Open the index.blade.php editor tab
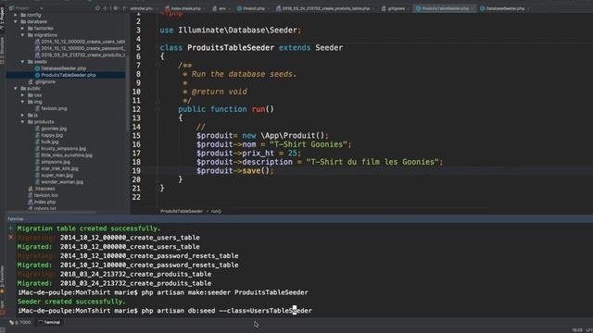This screenshot has height=333, width=593. (x=183, y=8)
